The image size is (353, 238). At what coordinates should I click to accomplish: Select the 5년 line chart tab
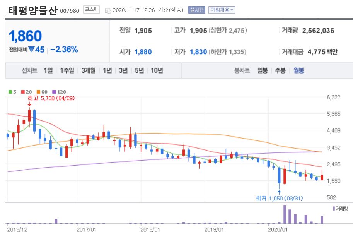(139, 70)
